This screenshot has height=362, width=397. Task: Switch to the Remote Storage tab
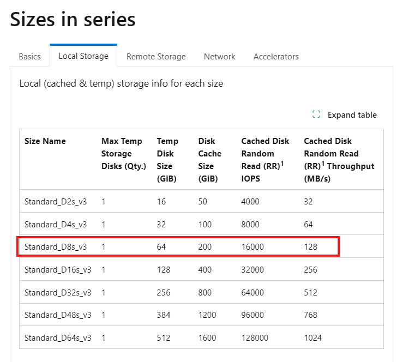pos(156,57)
